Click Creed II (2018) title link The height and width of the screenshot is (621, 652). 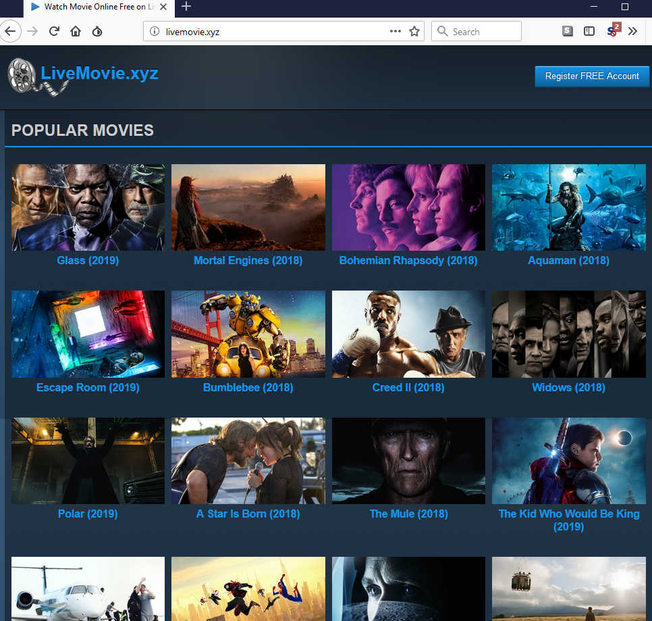click(x=408, y=387)
